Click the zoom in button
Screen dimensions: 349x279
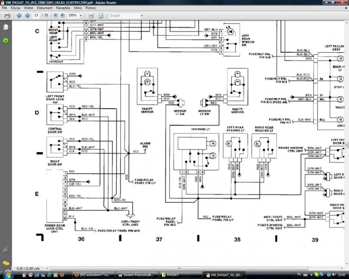tap(62, 15)
